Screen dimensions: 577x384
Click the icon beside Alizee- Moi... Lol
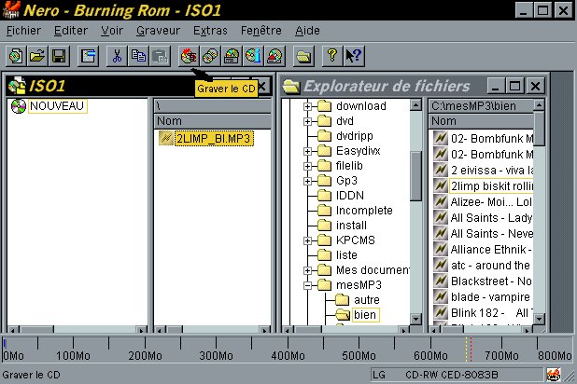click(x=441, y=201)
